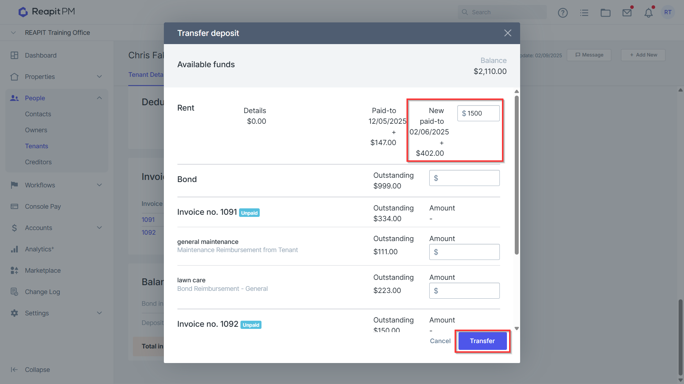This screenshot has height=384, width=684.
Task: Open Creditors under People
Action: point(38,162)
